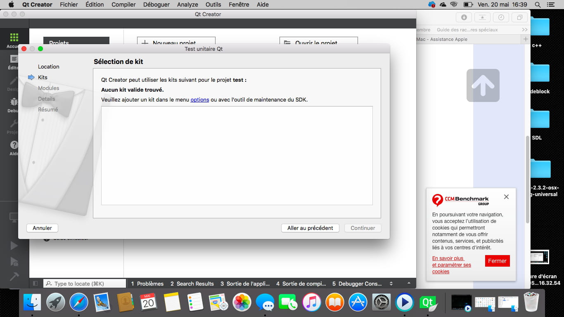The width and height of the screenshot is (564, 317).
Task: Open the Compiler menu
Action: point(123,5)
